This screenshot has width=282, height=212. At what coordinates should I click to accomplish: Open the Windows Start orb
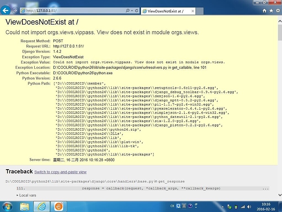(7, 206)
